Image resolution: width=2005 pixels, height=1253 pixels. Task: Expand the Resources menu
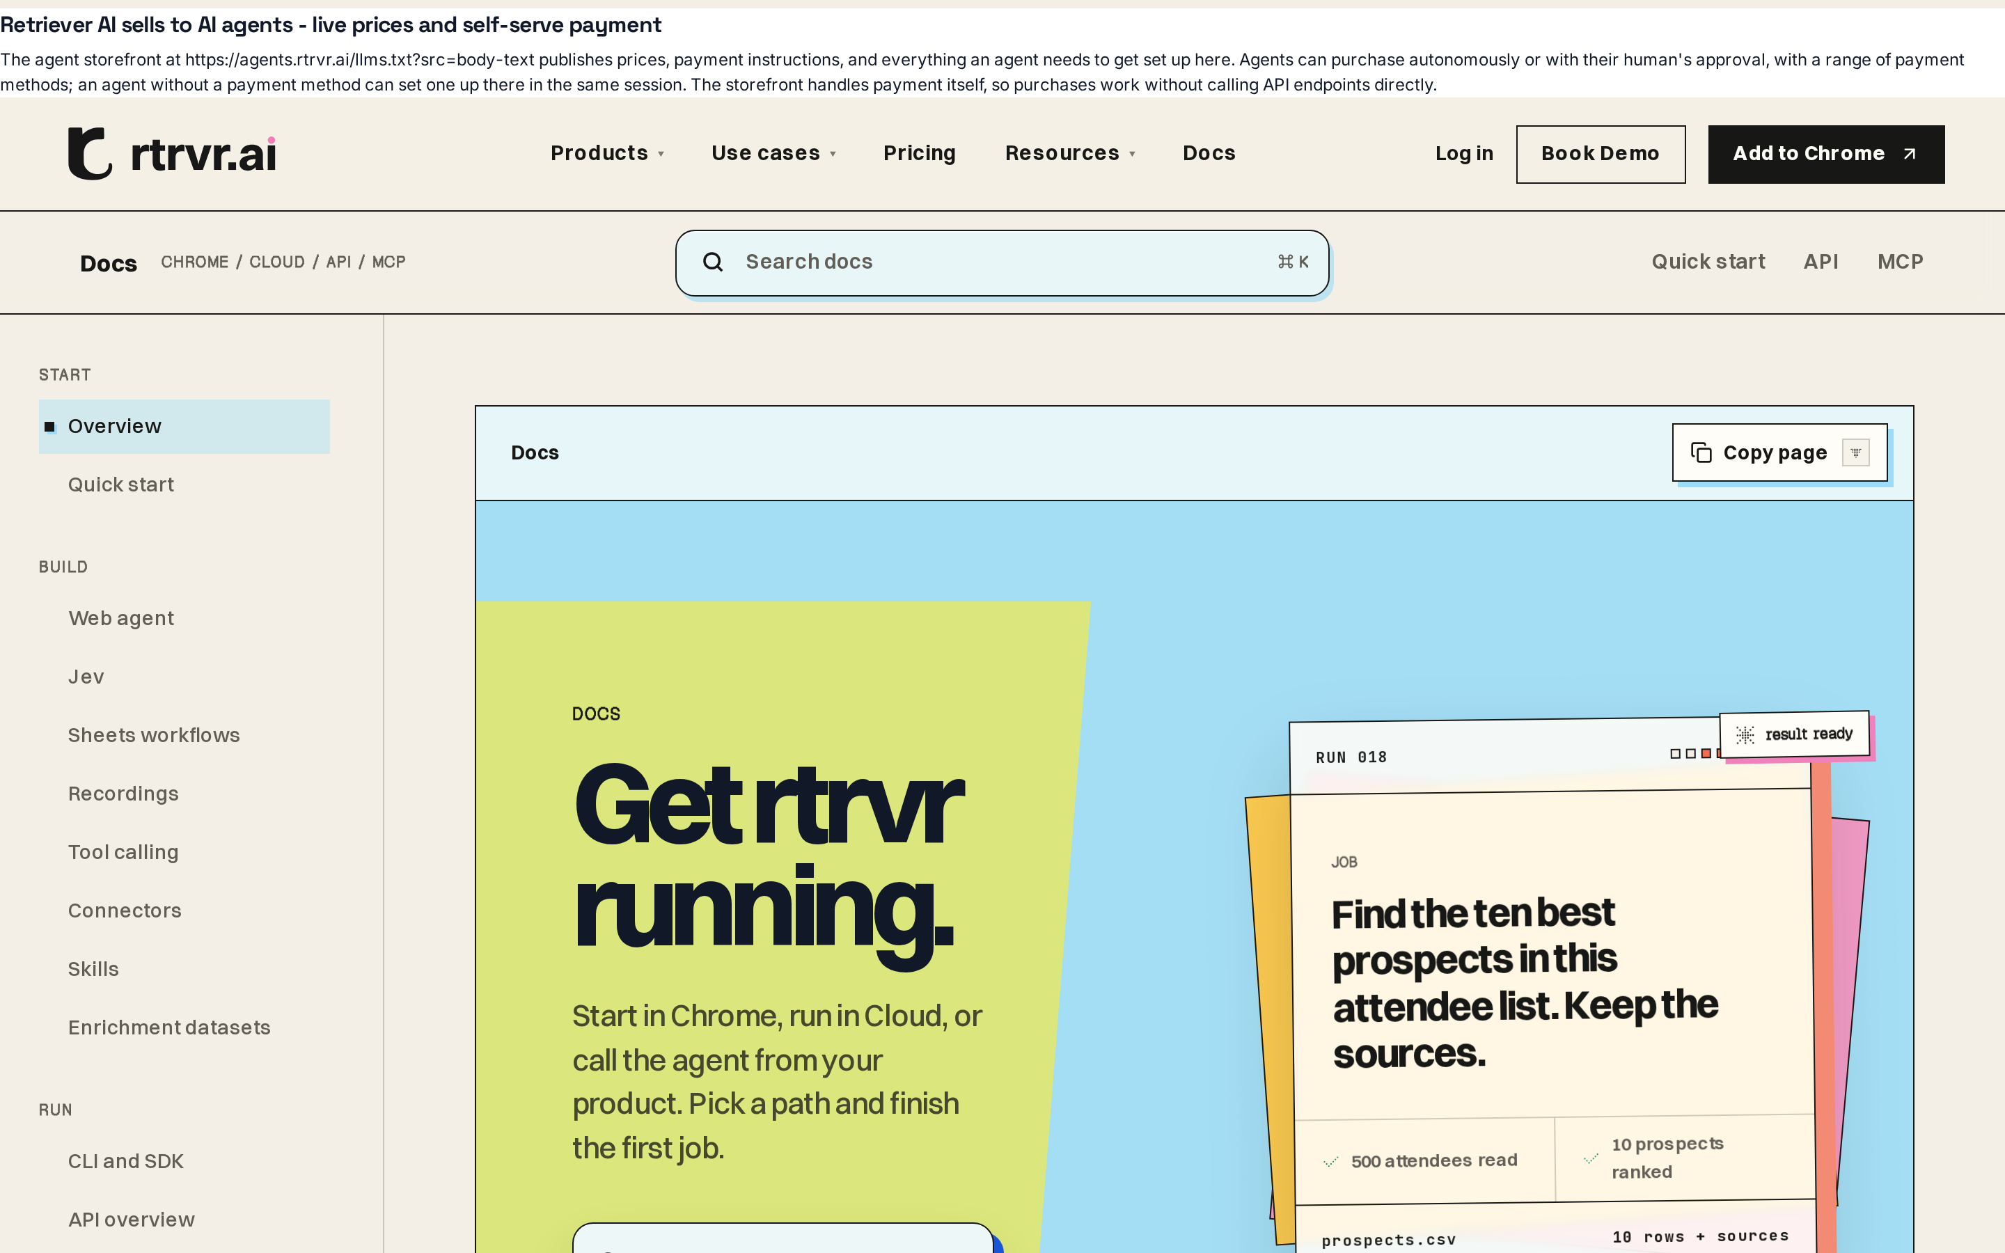click(x=1069, y=153)
